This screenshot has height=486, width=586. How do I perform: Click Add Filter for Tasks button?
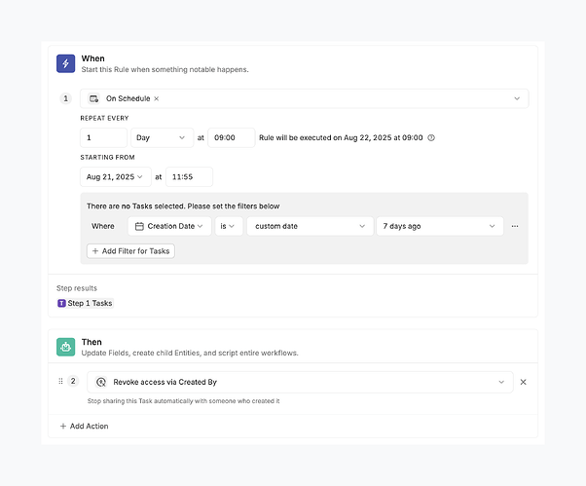click(130, 251)
